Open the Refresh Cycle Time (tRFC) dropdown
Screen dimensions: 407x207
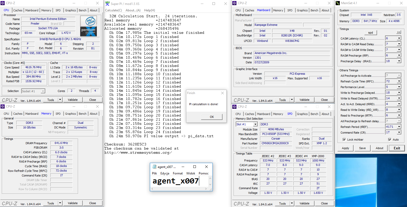pyautogui.click(x=399, y=81)
